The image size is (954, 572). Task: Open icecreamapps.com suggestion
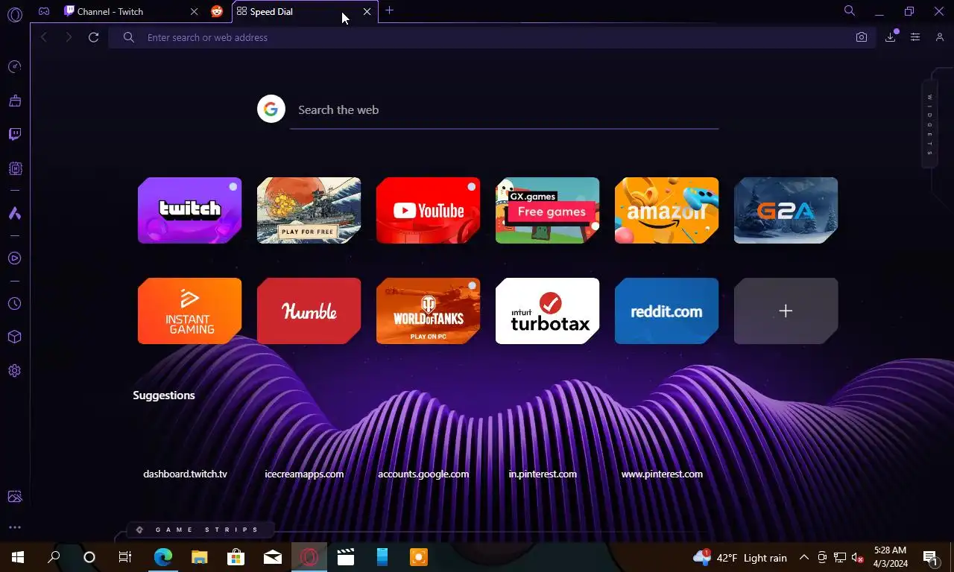304,474
